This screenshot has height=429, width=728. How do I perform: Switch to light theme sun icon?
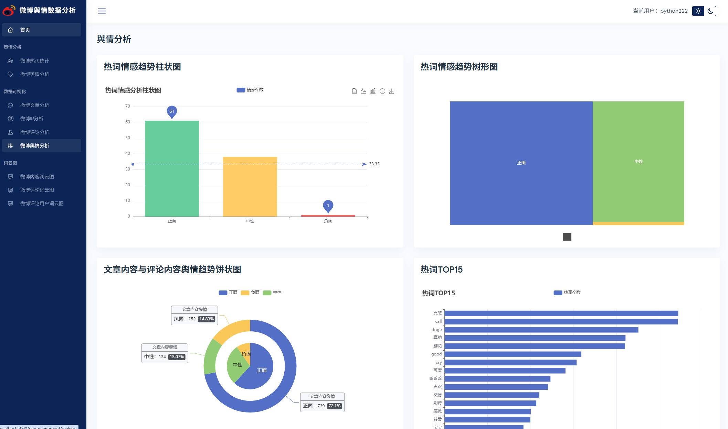[x=698, y=11]
